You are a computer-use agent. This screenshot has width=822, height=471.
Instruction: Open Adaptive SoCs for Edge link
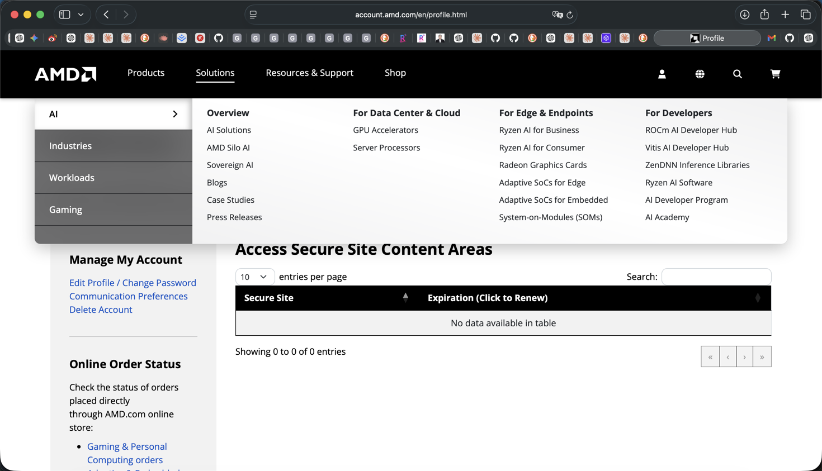542,183
